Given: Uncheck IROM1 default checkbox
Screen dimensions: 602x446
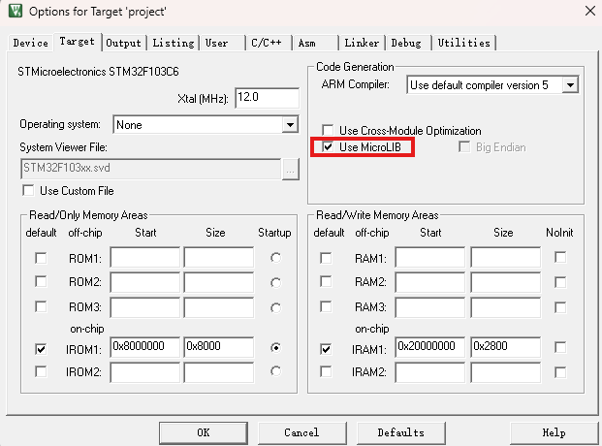Looking at the screenshot, I should point(41,349).
